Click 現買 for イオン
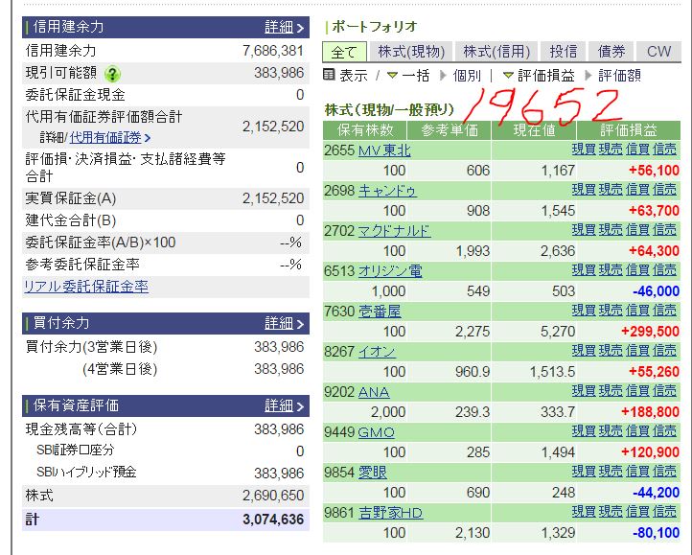 click(584, 351)
